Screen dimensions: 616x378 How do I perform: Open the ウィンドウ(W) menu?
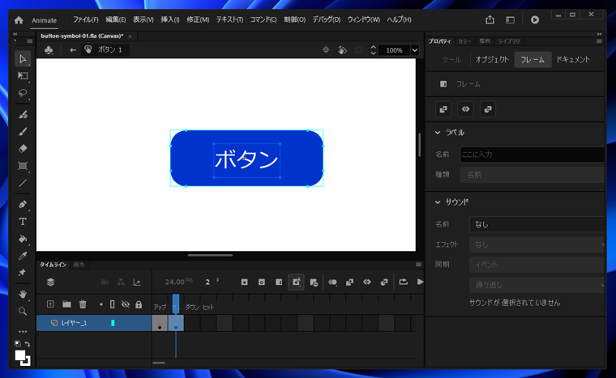coord(363,19)
